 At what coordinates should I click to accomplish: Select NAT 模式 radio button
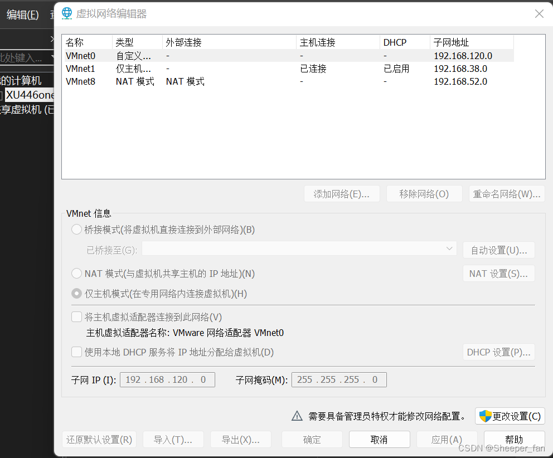point(76,273)
